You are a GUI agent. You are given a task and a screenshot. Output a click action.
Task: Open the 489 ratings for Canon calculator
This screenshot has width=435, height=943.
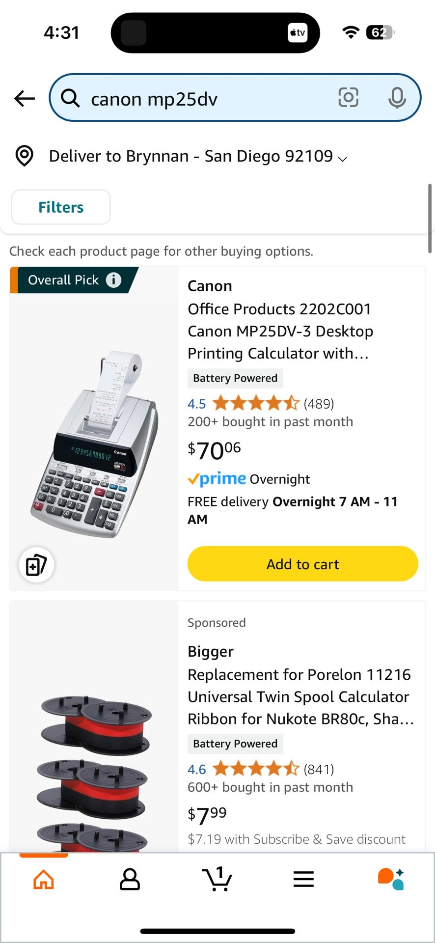[x=319, y=404]
